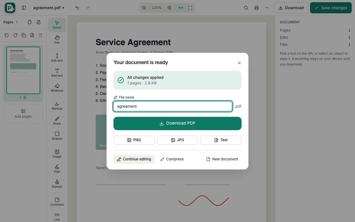Click the redo arrow in top bar

(x=88, y=8)
